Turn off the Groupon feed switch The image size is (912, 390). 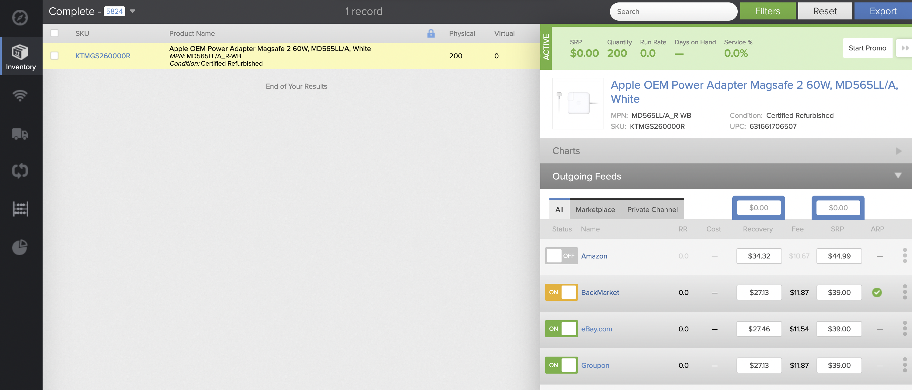pos(561,365)
